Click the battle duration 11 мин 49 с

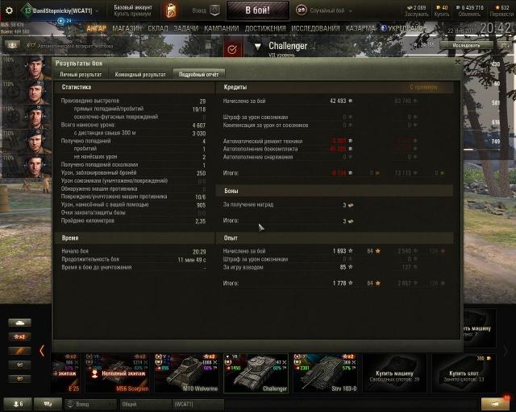[x=192, y=260]
